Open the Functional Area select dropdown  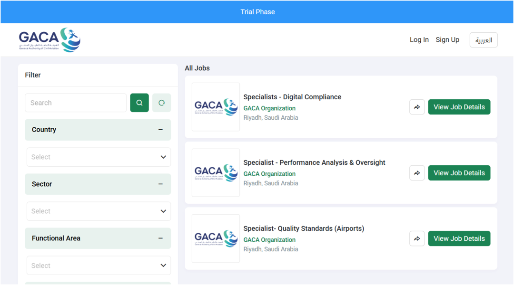point(99,266)
